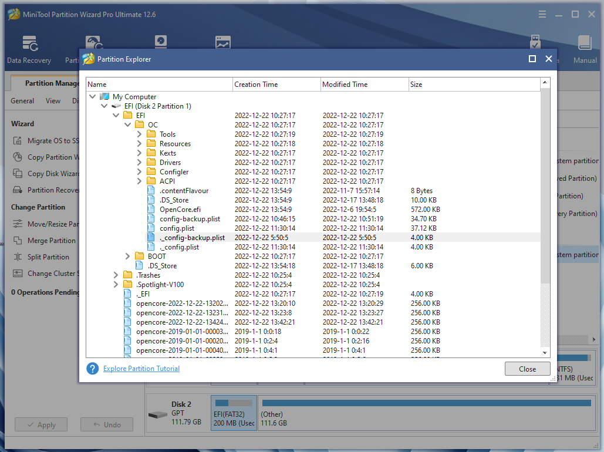The image size is (604, 452).
Task: Click the help question mark icon
Action: (93, 369)
